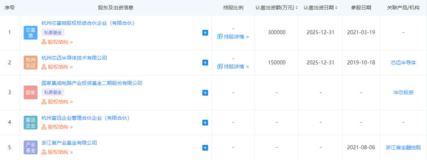Click 私募基金 tag under 杭州芯富微

pyautogui.click(x=53, y=33)
